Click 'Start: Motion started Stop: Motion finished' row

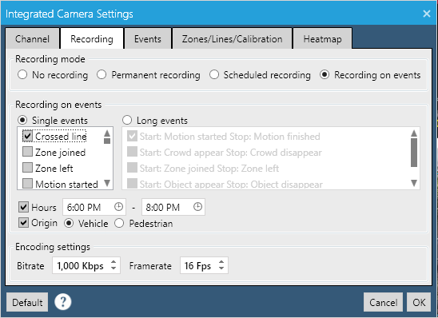[x=224, y=137]
